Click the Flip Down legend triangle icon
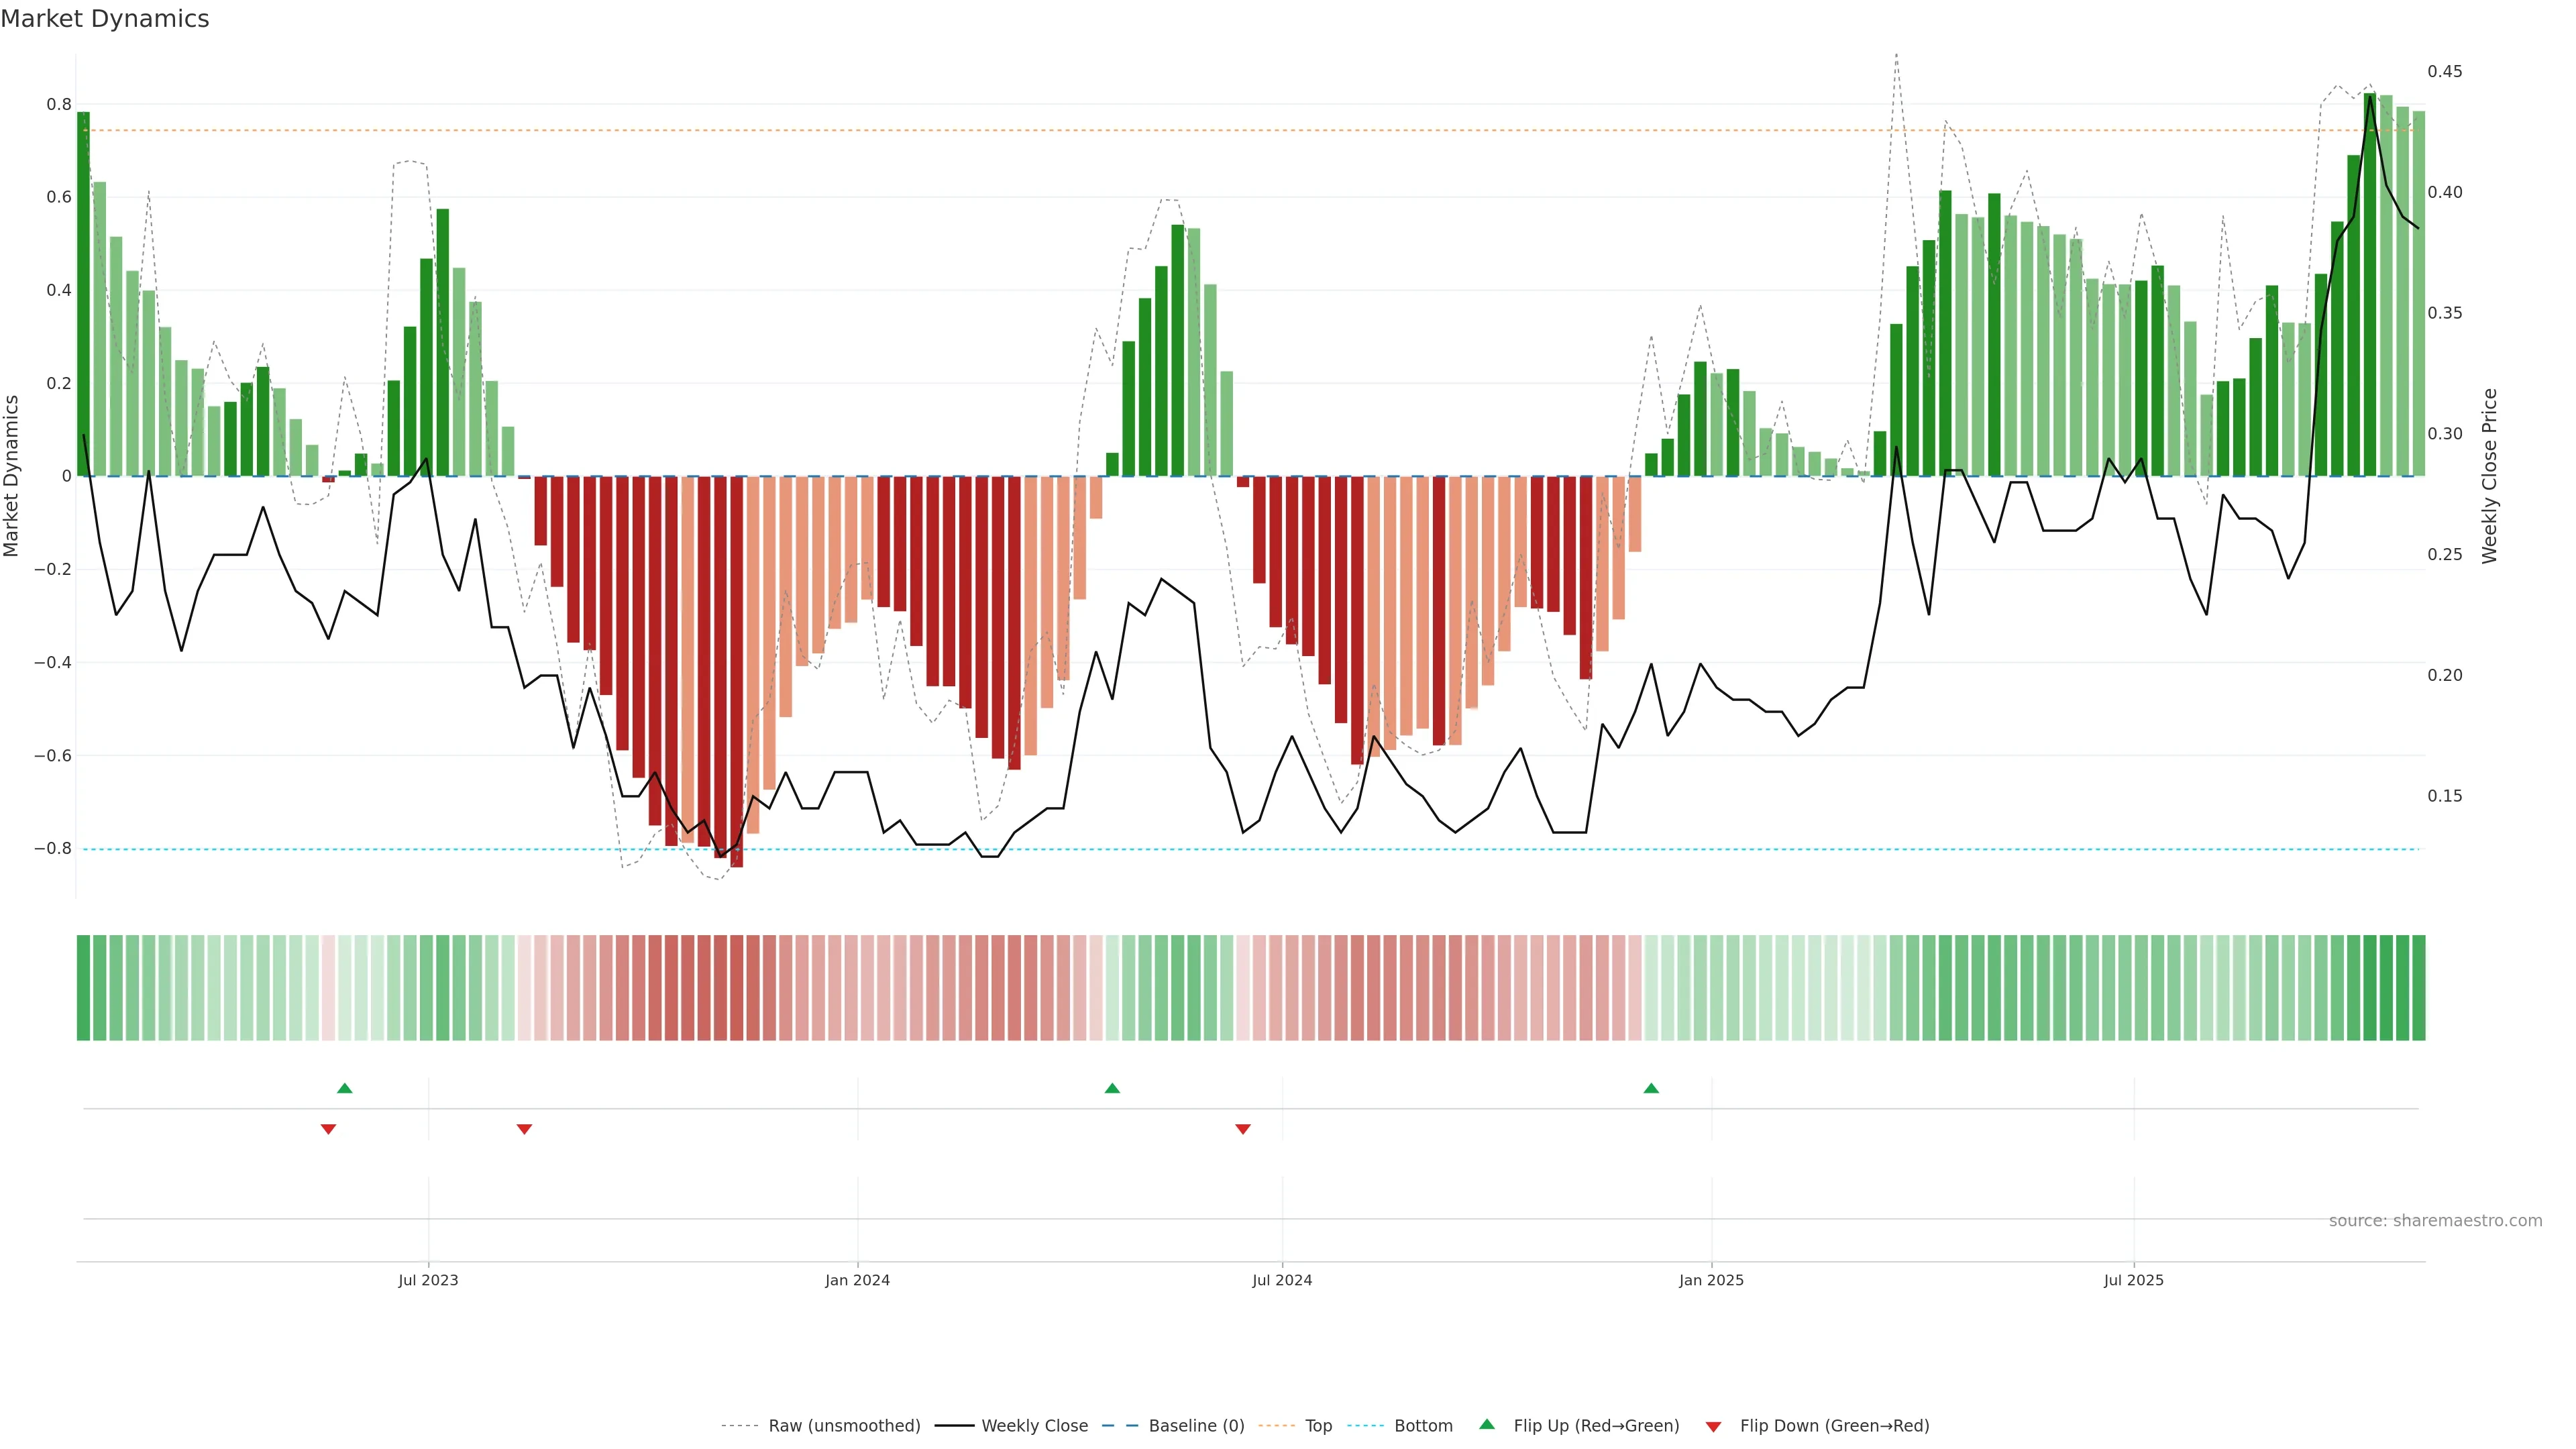Screen dimensions: 2576x1449 pyautogui.click(x=1713, y=1426)
